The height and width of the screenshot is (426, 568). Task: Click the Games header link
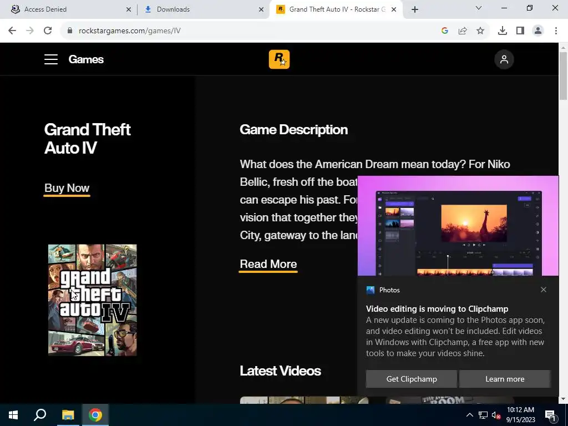click(x=86, y=59)
